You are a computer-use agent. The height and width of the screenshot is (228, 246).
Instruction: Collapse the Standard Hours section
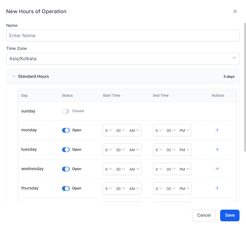click(x=14, y=77)
